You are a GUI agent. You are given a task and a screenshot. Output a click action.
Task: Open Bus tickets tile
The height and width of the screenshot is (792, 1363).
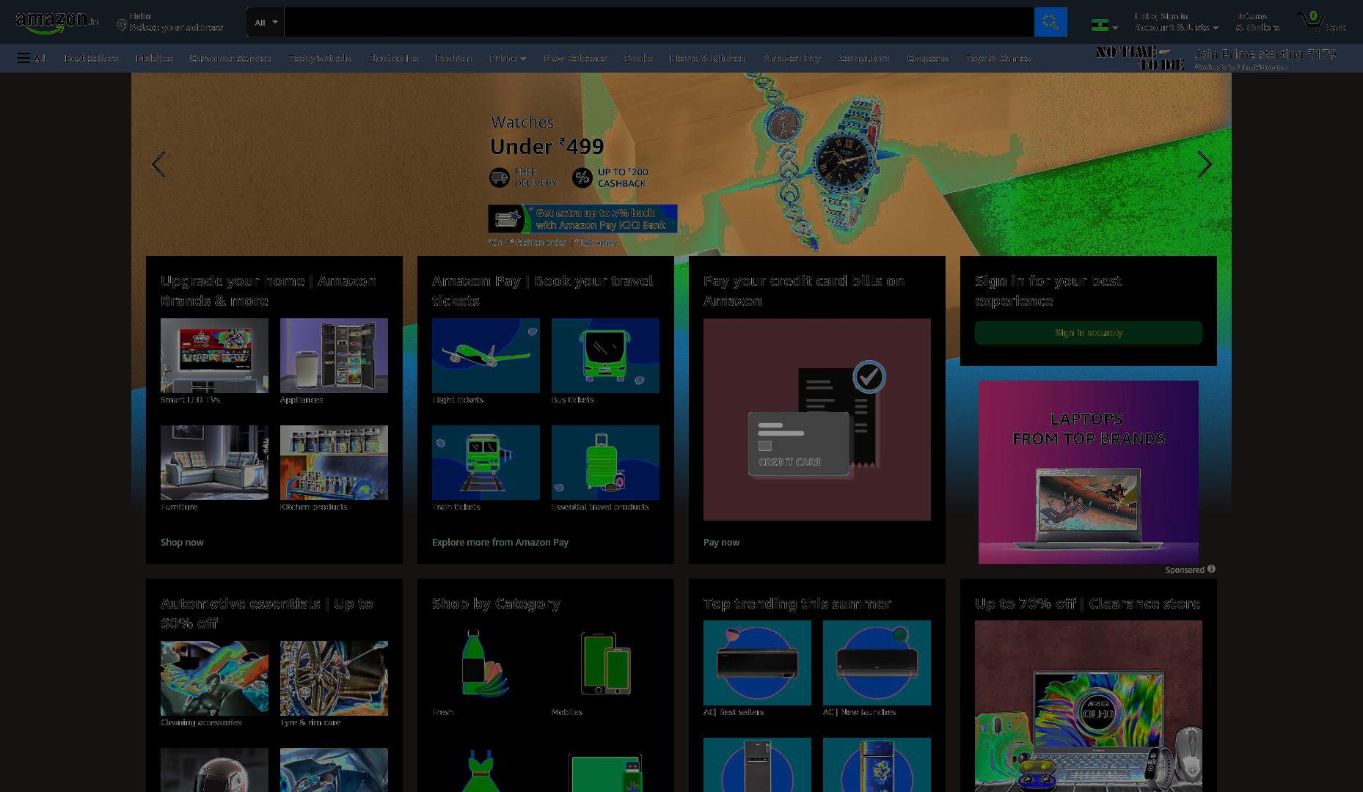click(605, 356)
